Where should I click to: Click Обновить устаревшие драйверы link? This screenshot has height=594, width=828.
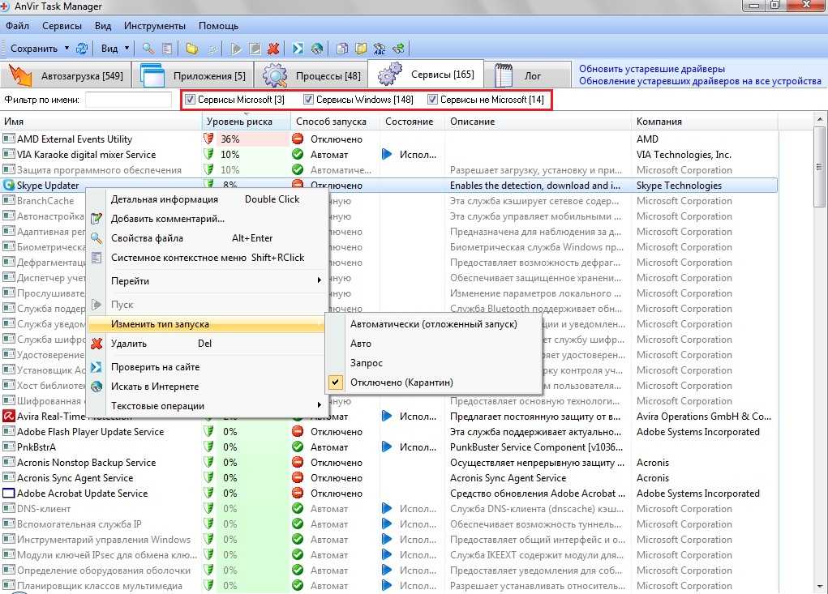click(x=652, y=69)
